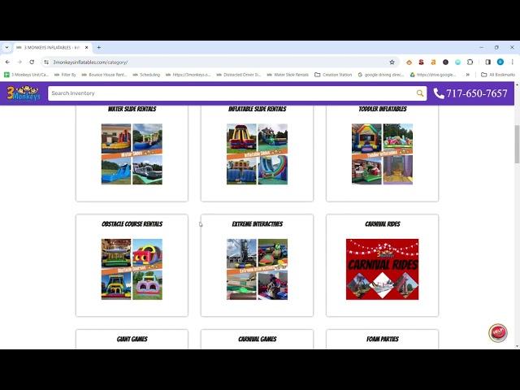Image resolution: width=520 pixels, height=390 pixels.
Task: Open the Amazon 'a' extension icon
Action: point(433,62)
